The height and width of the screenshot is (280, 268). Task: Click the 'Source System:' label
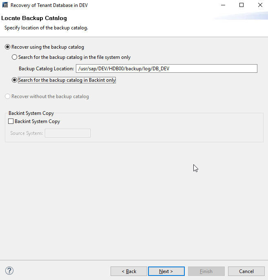[x=27, y=133]
